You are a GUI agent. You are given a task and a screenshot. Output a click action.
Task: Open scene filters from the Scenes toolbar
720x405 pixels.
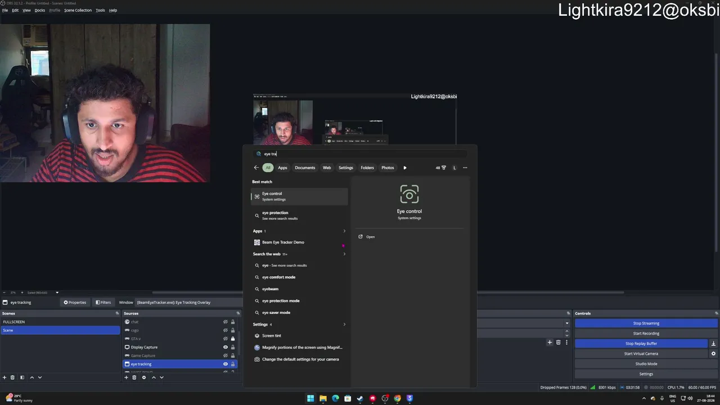22,377
